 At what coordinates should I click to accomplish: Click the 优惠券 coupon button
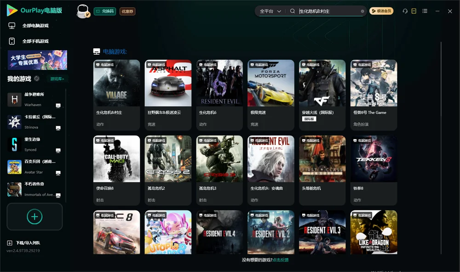[127, 11]
